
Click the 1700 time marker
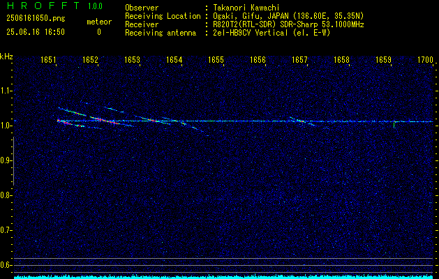pos(425,59)
